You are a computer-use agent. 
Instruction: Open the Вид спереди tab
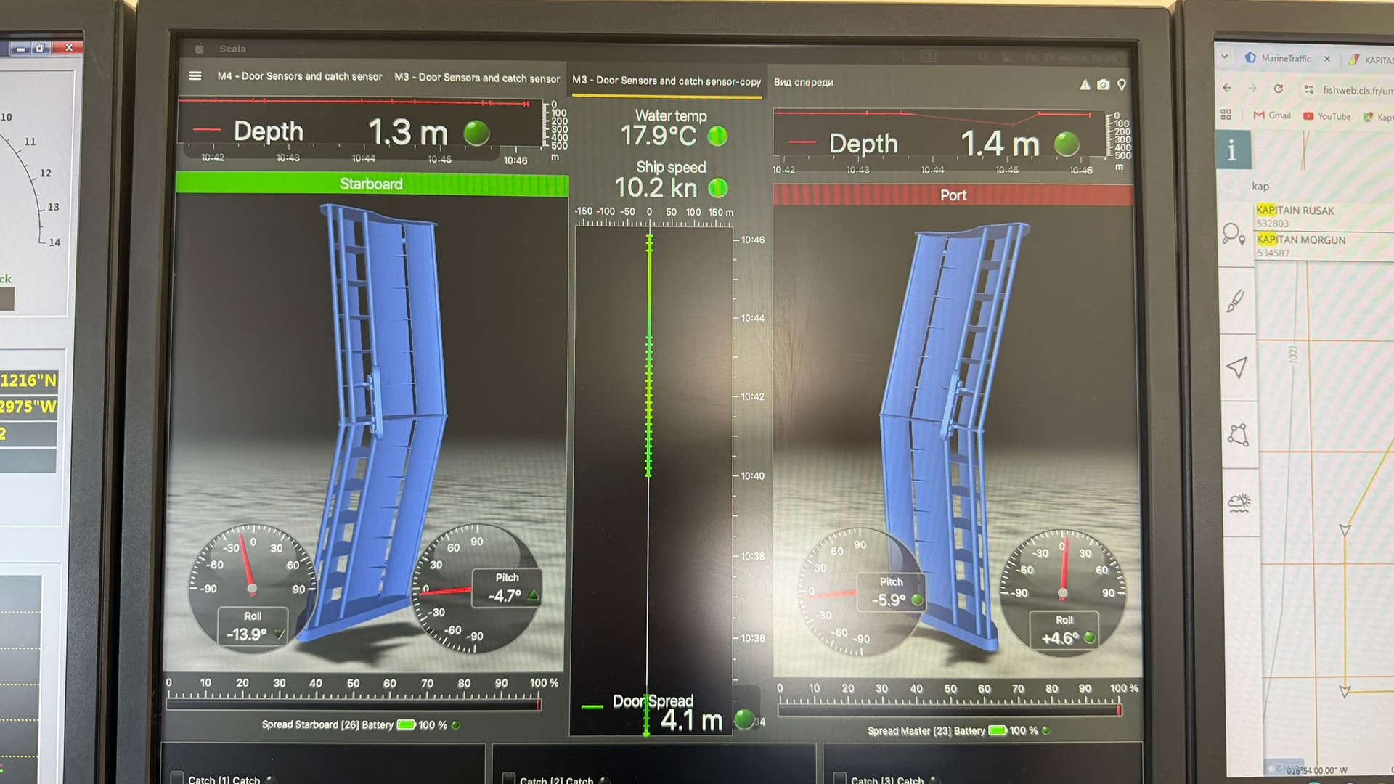pos(803,82)
